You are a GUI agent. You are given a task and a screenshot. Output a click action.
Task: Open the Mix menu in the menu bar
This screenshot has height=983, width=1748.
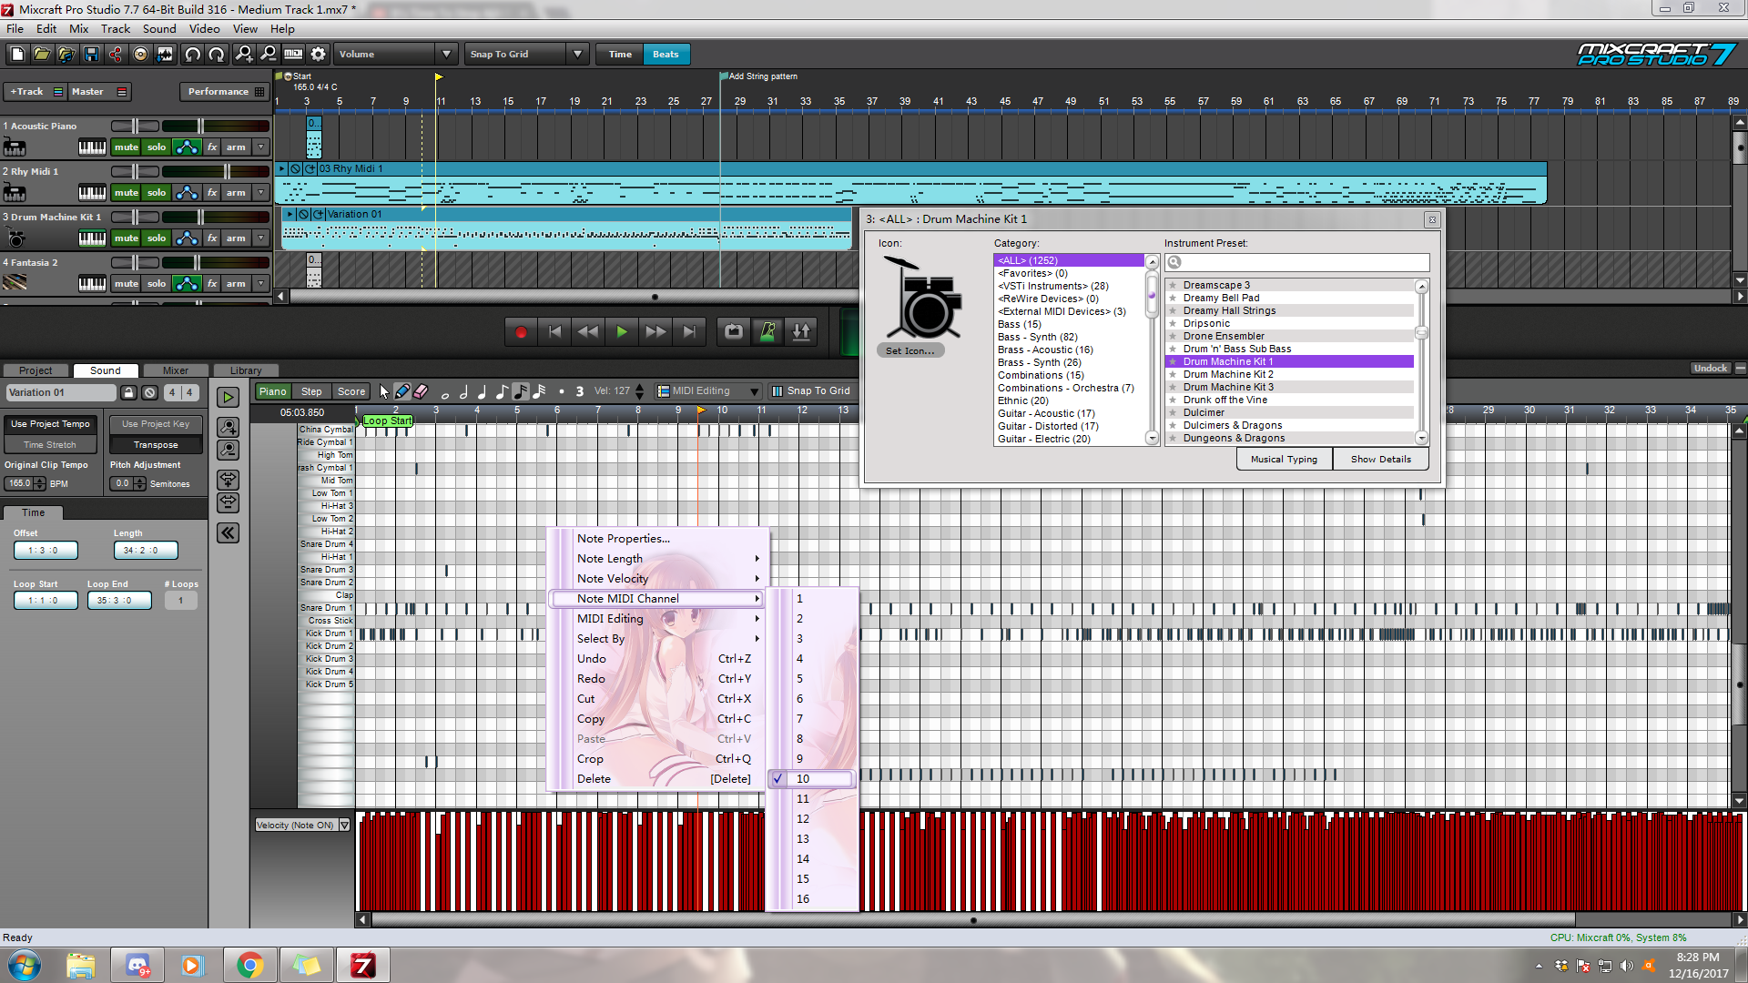coord(79,28)
